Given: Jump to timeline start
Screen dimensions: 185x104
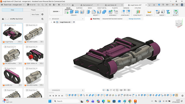Looking at the screenshot, I should (x=50, y=96).
